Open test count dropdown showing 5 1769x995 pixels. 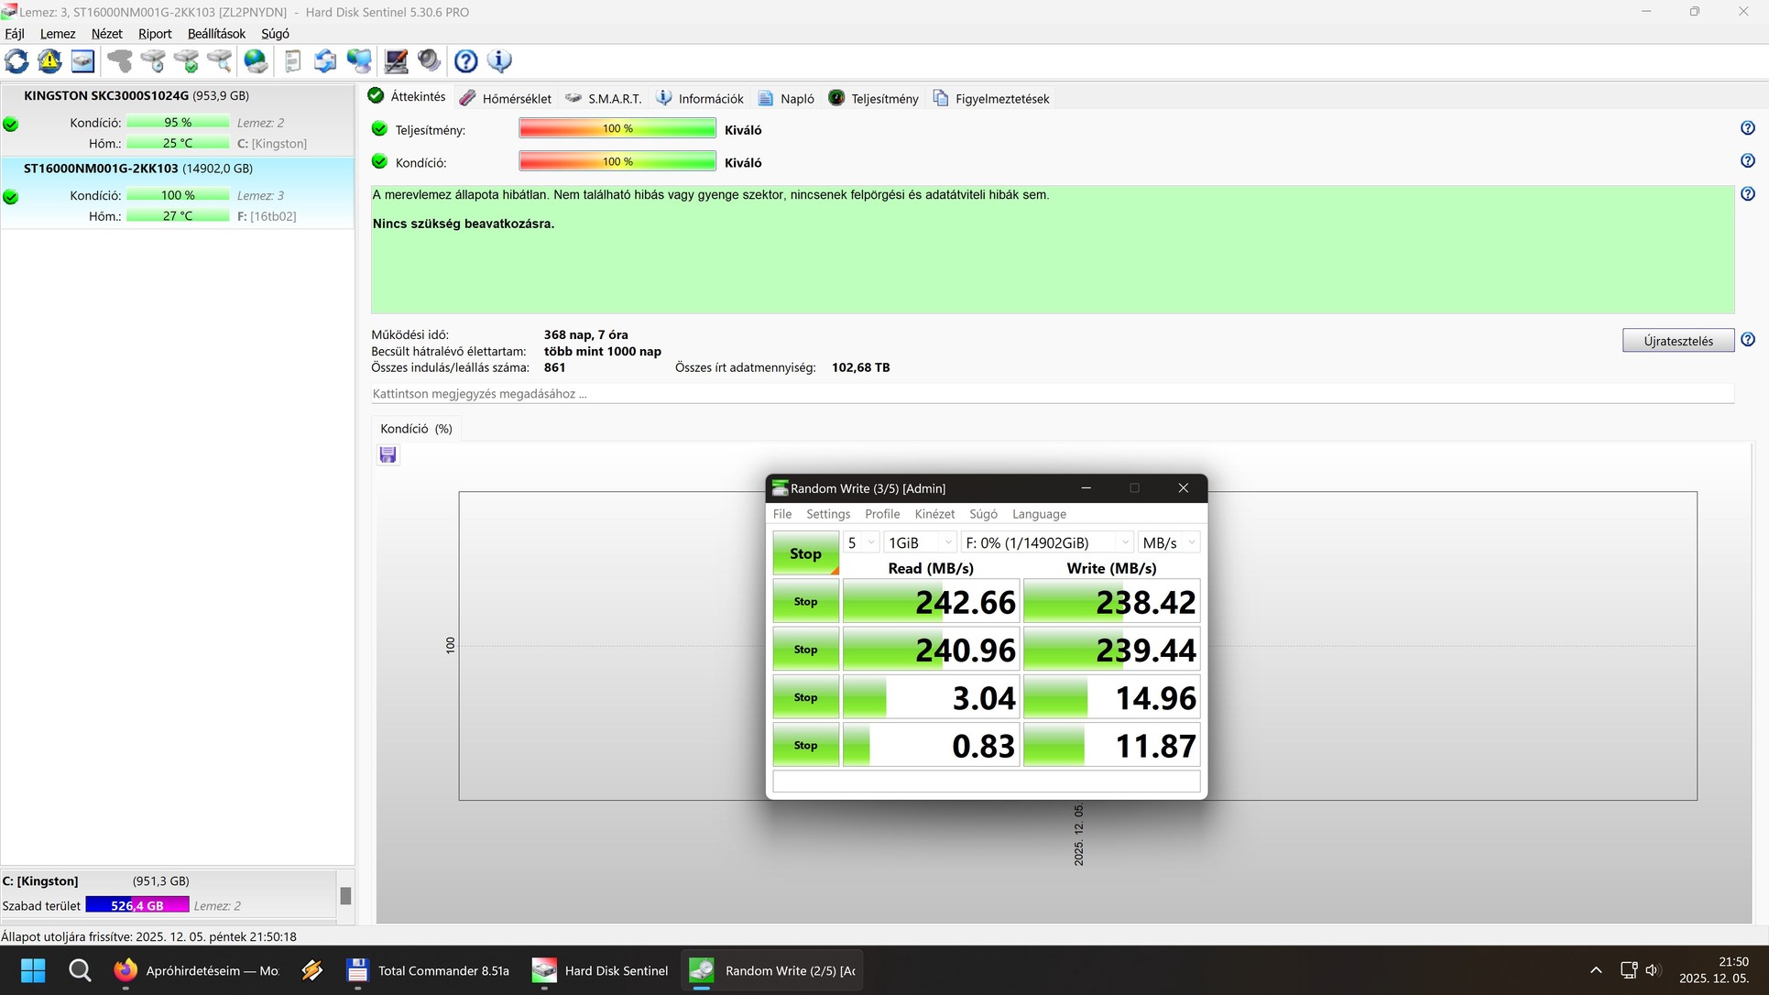[861, 542]
